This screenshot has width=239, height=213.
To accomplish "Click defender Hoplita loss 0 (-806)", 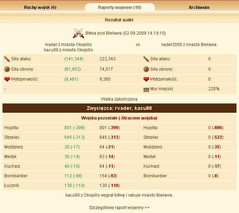I will coord(216,128).
